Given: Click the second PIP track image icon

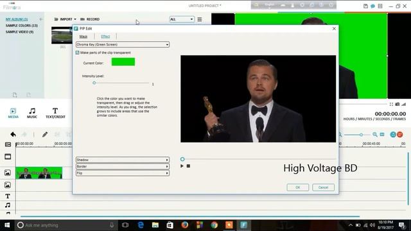Looking at the screenshot, I should [x=8, y=185].
